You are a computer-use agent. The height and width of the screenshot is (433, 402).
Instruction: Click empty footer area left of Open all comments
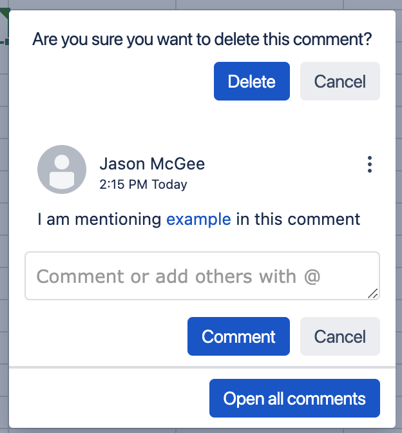[x=103, y=398]
